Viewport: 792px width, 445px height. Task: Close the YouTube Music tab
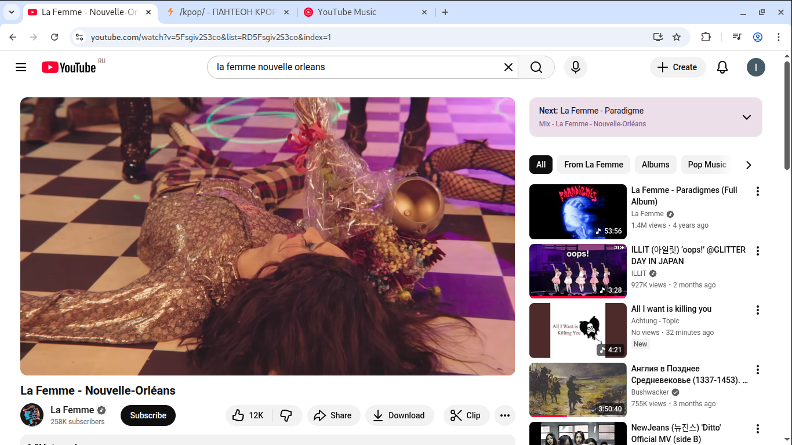coord(424,12)
